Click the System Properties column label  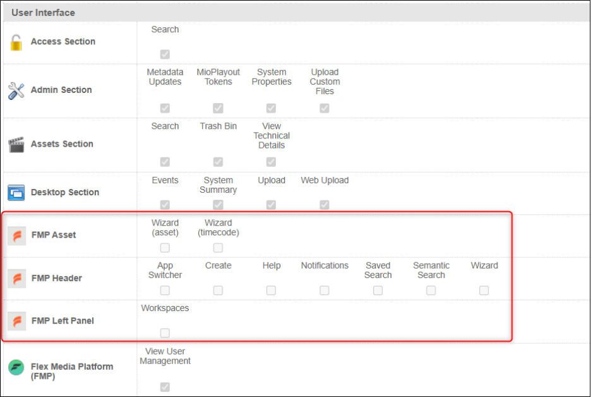click(272, 77)
